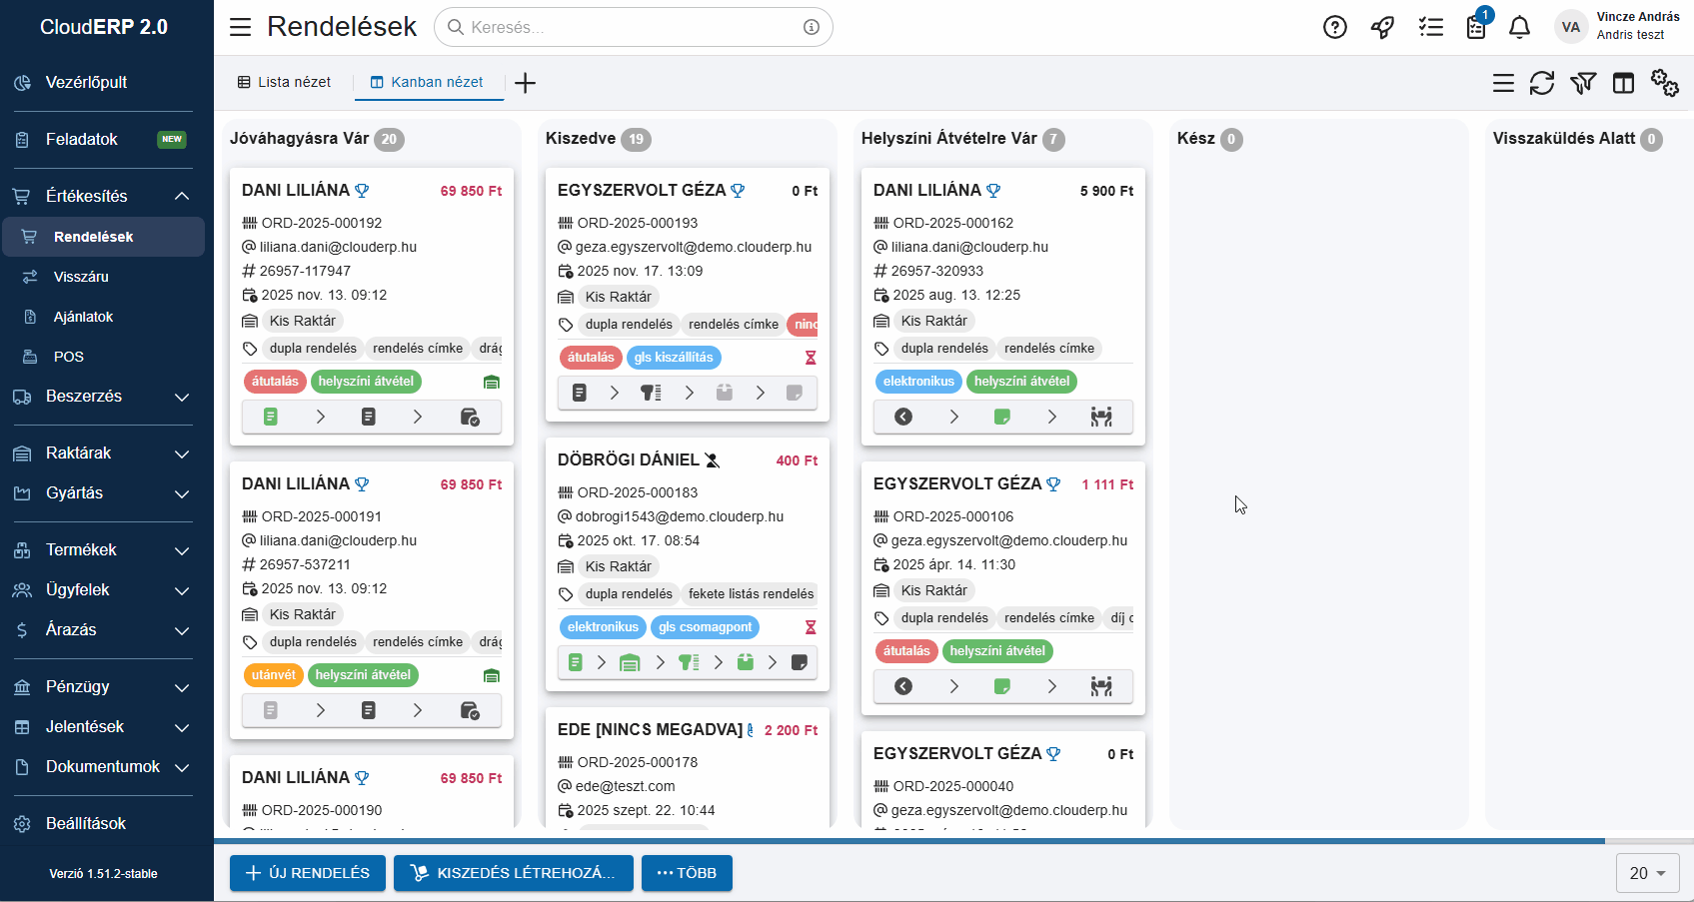The height and width of the screenshot is (902, 1694).
Task: Refresh the Kanban board
Action: (1543, 84)
